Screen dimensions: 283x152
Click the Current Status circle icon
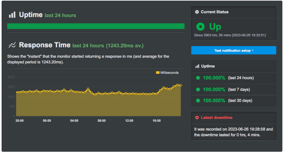point(197,12)
